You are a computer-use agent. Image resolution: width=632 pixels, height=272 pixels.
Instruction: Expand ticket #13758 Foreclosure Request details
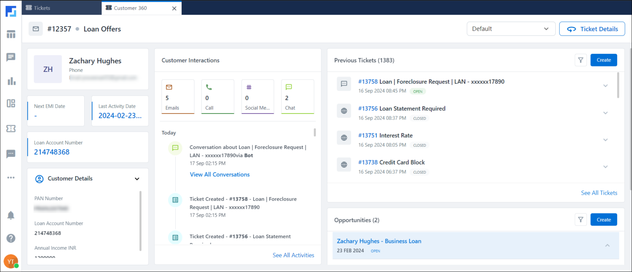605,86
